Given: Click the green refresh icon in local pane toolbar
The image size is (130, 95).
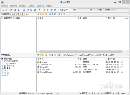Looking at the screenshot, I should click(x=55, y=55).
